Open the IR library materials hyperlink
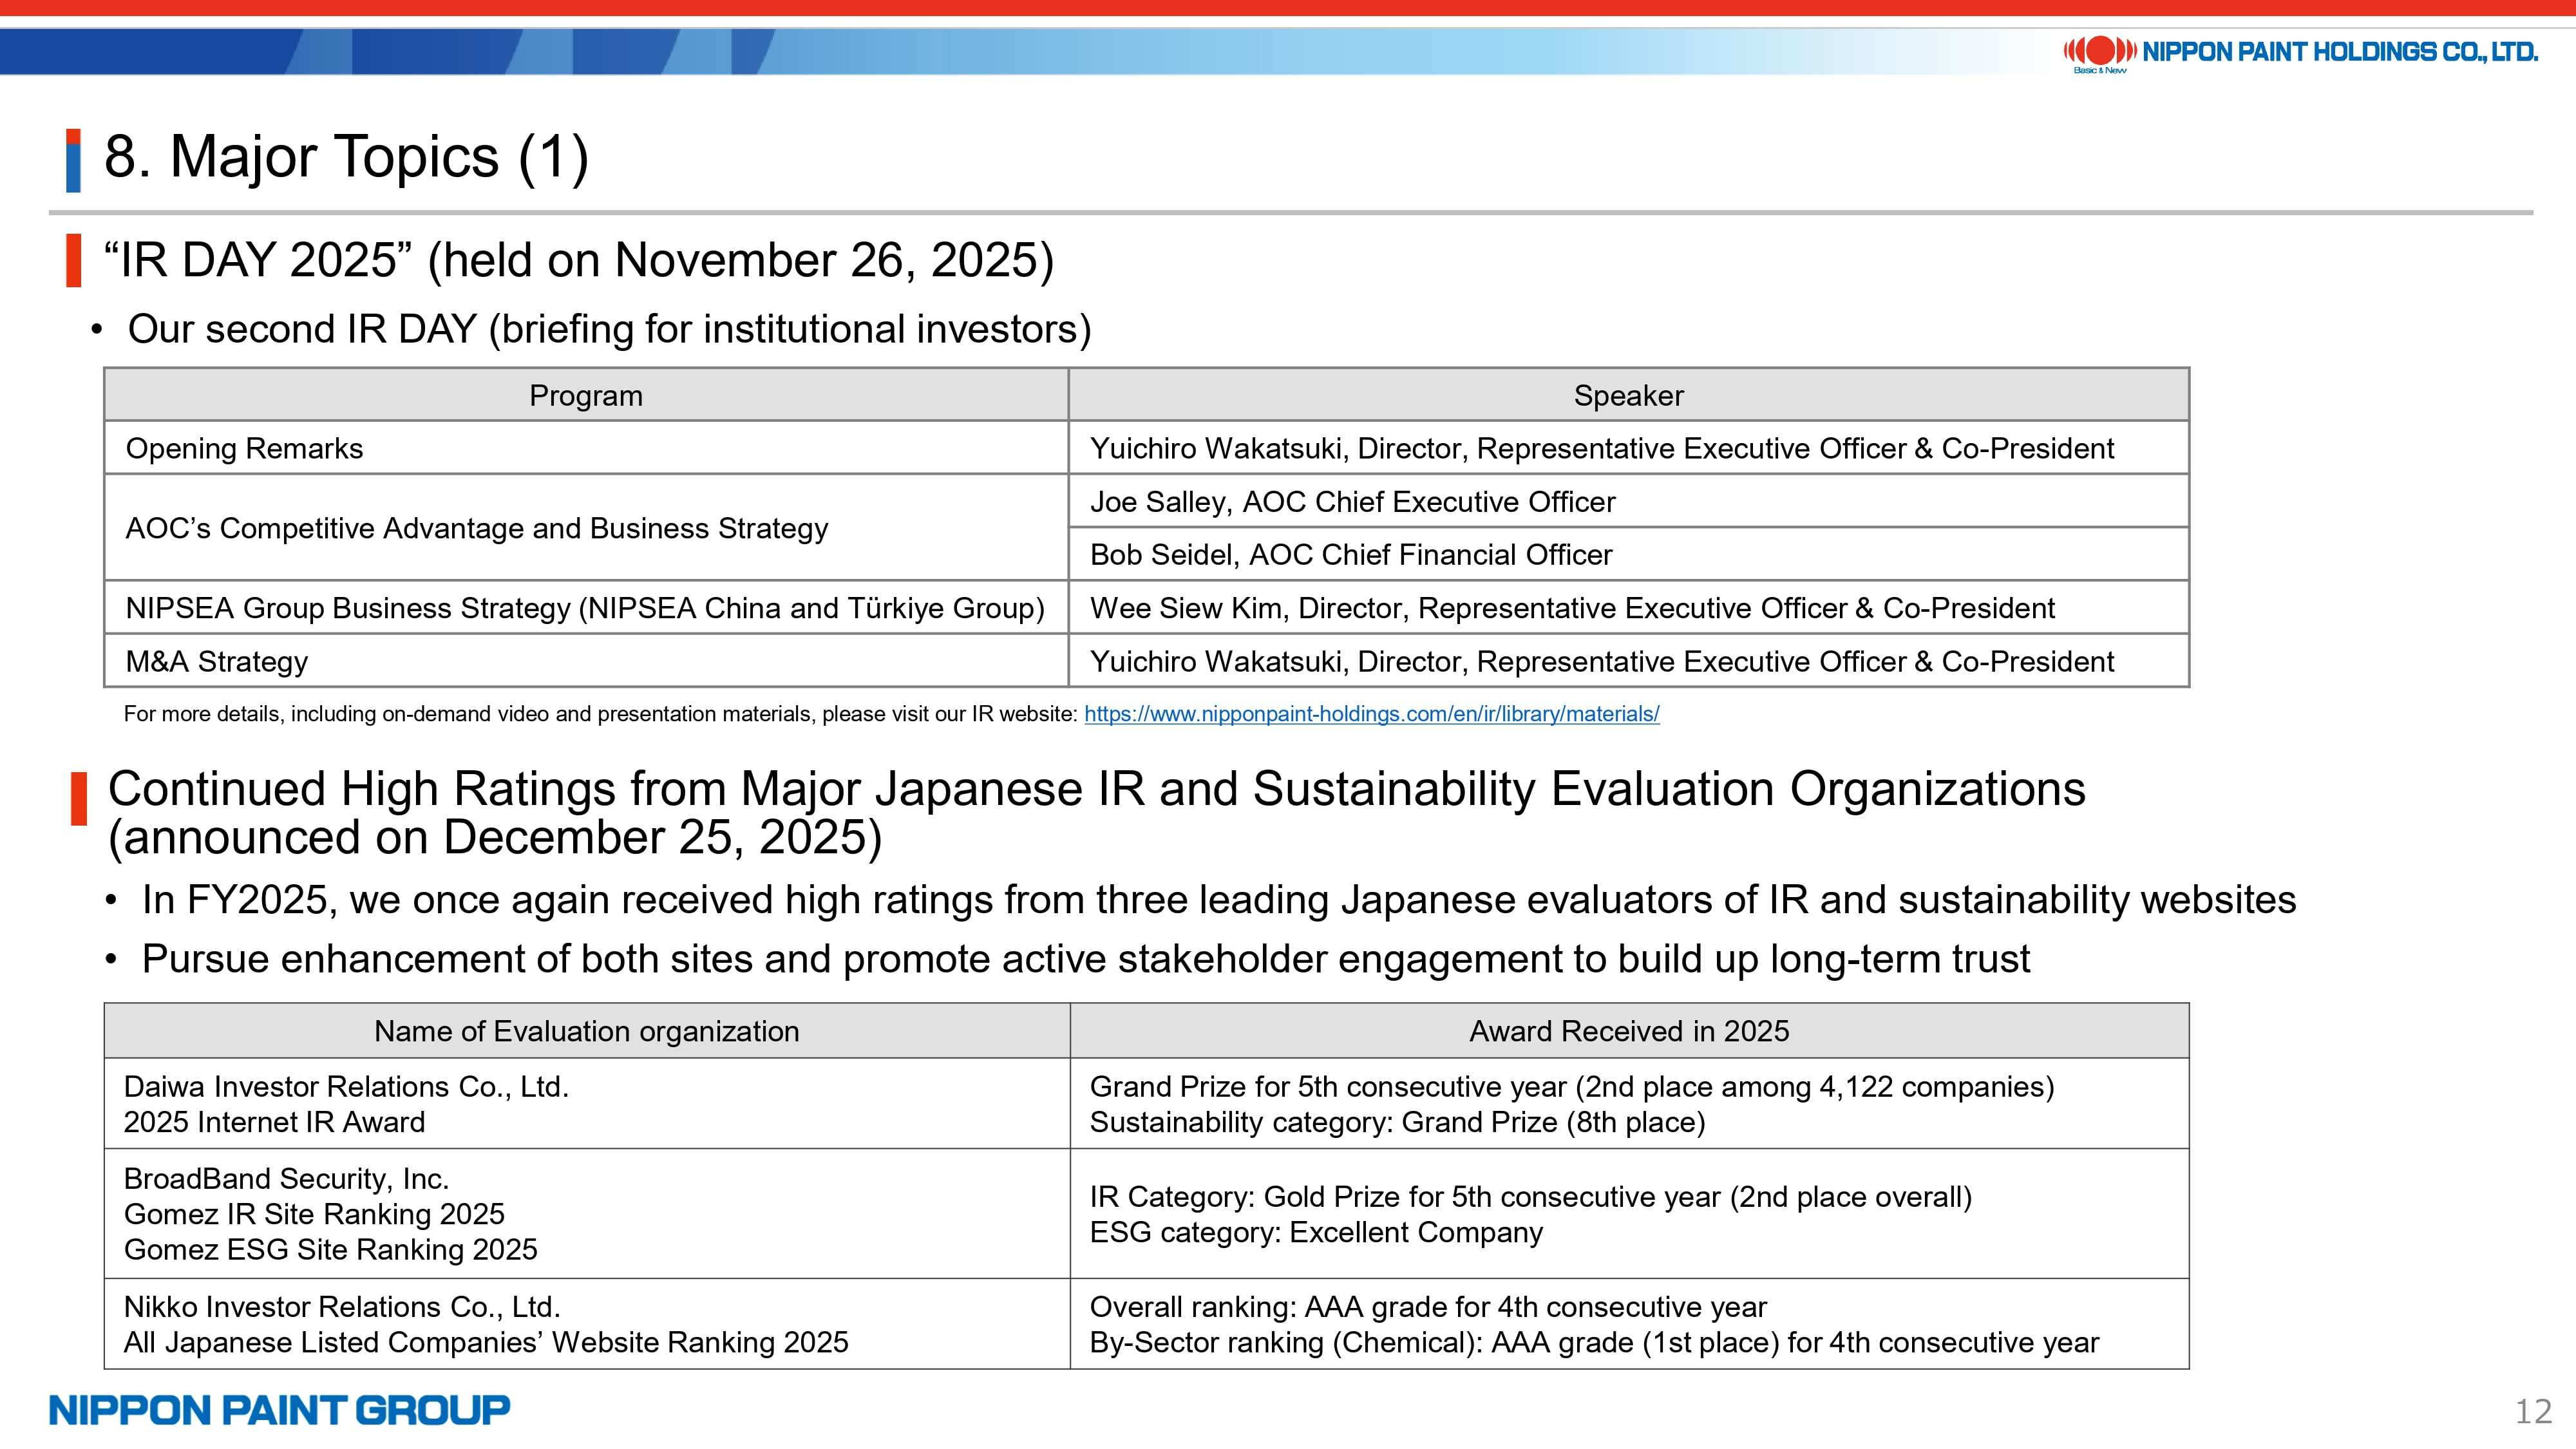This screenshot has width=2576, height=1449. tap(1371, 714)
